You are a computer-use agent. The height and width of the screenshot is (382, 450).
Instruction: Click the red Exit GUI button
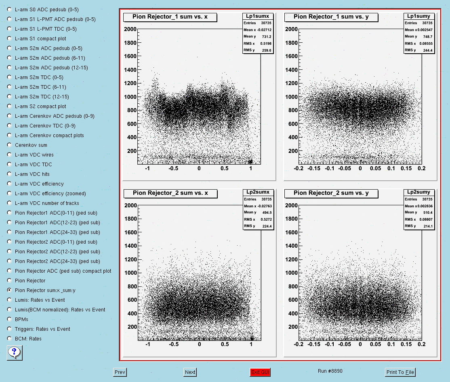click(x=260, y=372)
